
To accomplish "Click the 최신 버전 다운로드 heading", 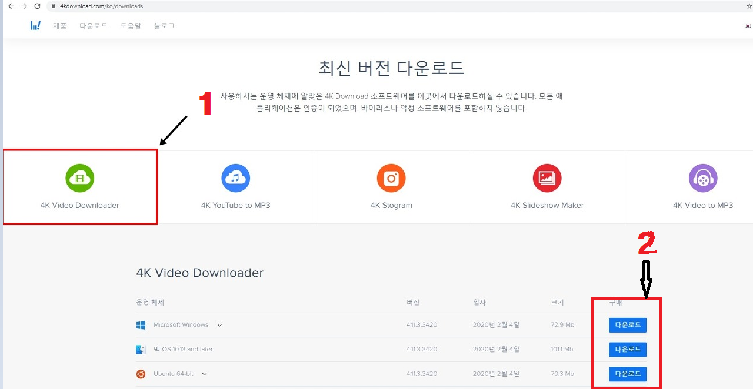I will 391,68.
